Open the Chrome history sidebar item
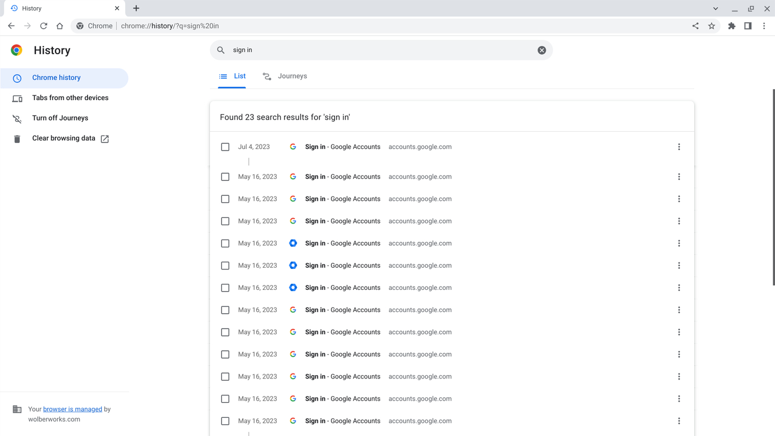Image resolution: width=775 pixels, height=436 pixels. pyautogui.click(x=56, y=77)
